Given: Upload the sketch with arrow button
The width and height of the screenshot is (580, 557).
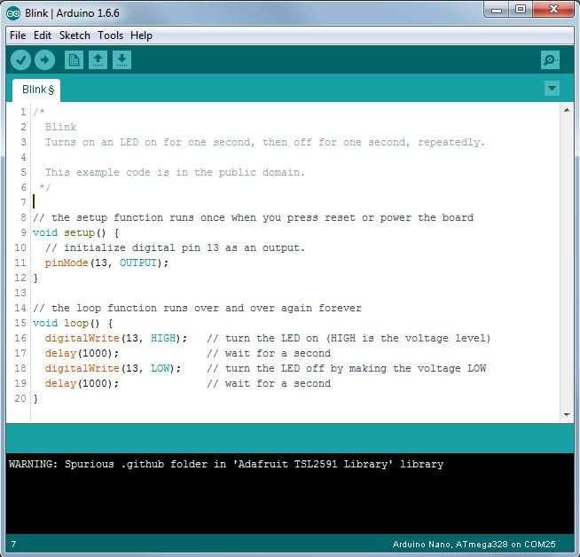Looking at the screenshot, I should (44, 60).
